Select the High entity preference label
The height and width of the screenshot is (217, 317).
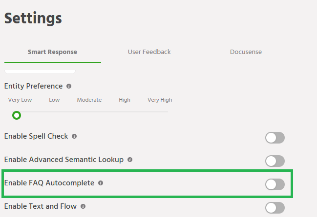coord(125,100)
